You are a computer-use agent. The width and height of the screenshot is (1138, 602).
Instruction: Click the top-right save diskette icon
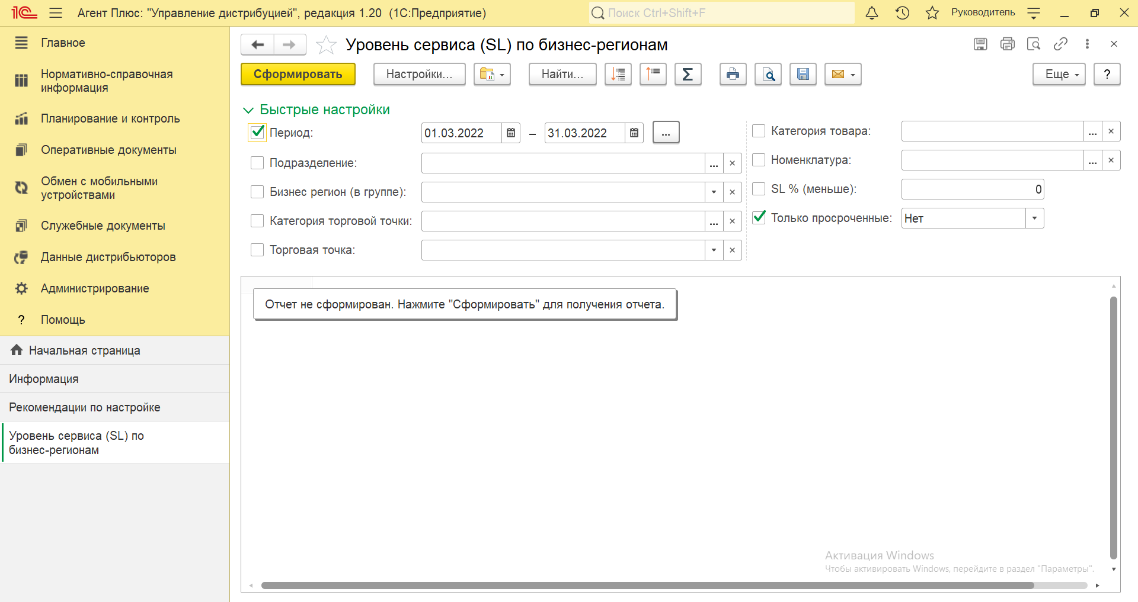coord(980,44)
